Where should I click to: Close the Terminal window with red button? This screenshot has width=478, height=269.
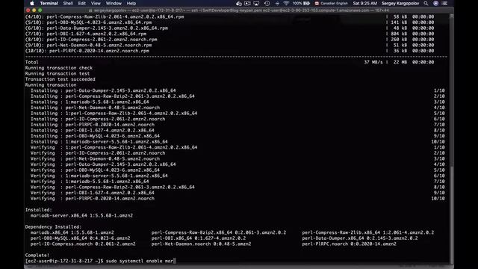[x=28, y=10]
